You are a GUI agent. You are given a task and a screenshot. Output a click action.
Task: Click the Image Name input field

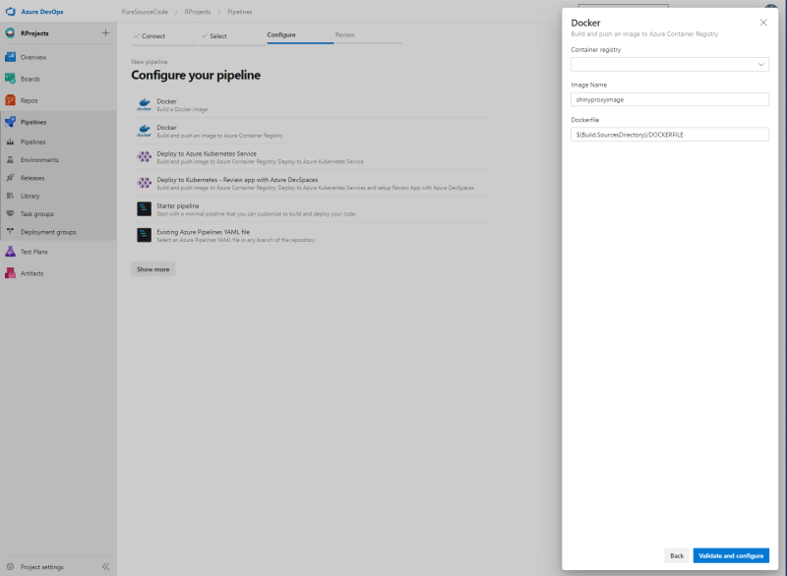(x=670, y=99)
